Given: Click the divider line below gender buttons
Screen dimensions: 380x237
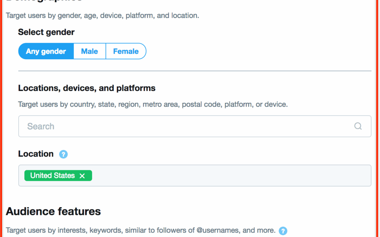Looking at the screenshot, I should point(195,71).
